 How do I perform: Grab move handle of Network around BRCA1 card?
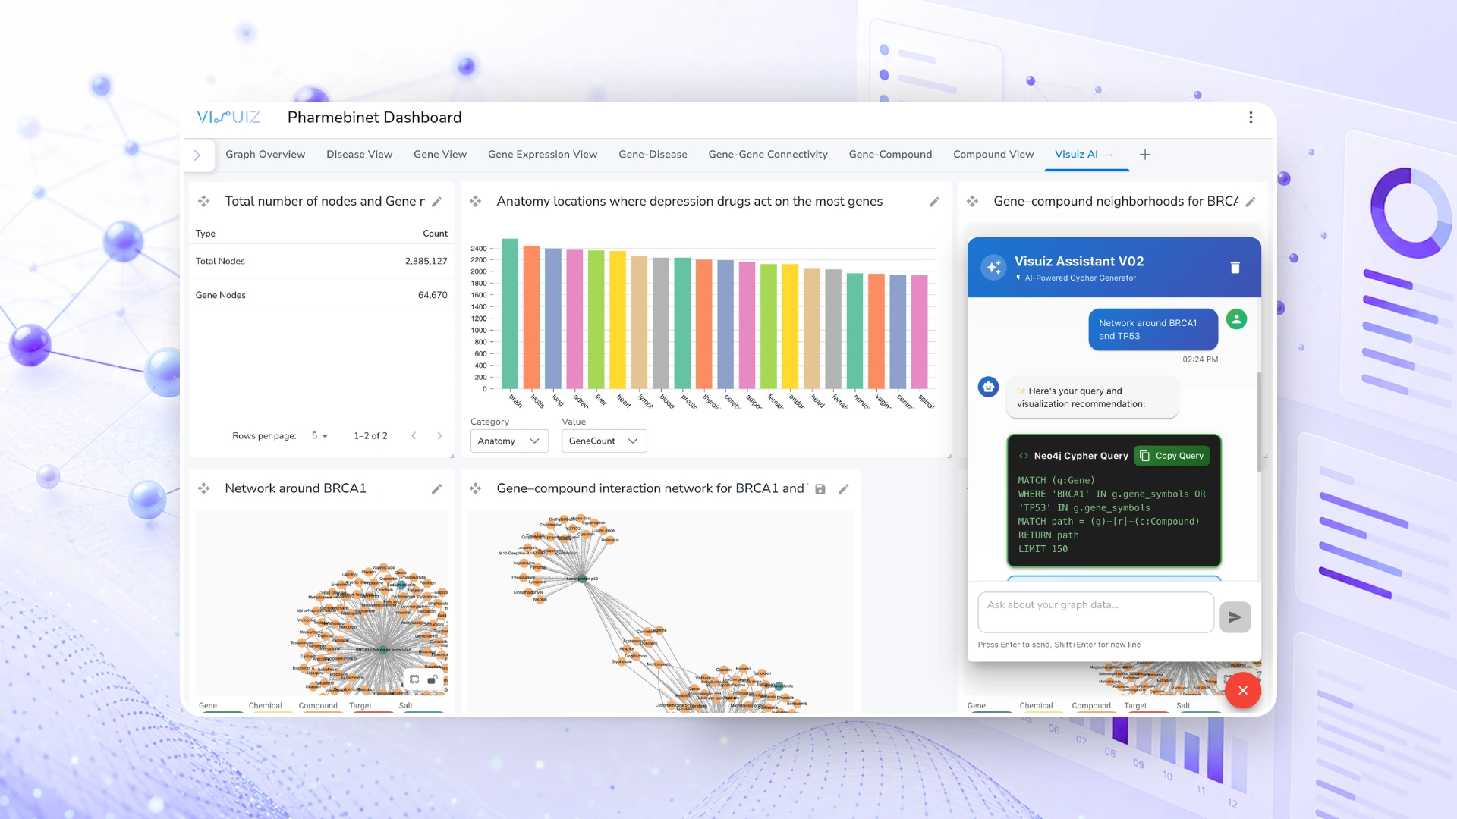203,489
